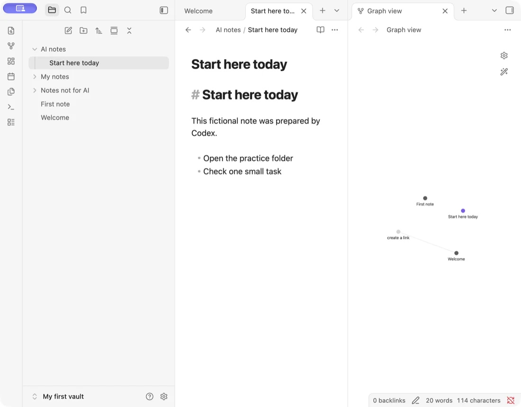This screenshot has height=407, width=521.
Task: Open graph animation wand icon
Action: click(x=504, y=72)
